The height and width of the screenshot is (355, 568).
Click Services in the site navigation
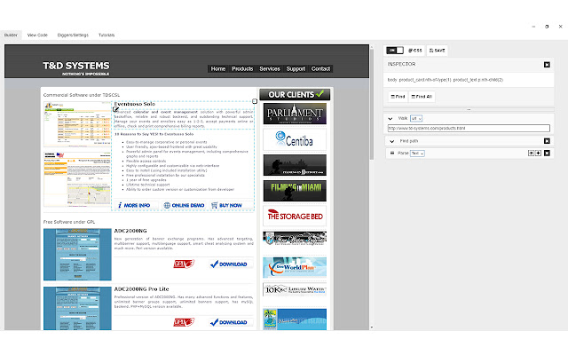(x=270, y=69)
